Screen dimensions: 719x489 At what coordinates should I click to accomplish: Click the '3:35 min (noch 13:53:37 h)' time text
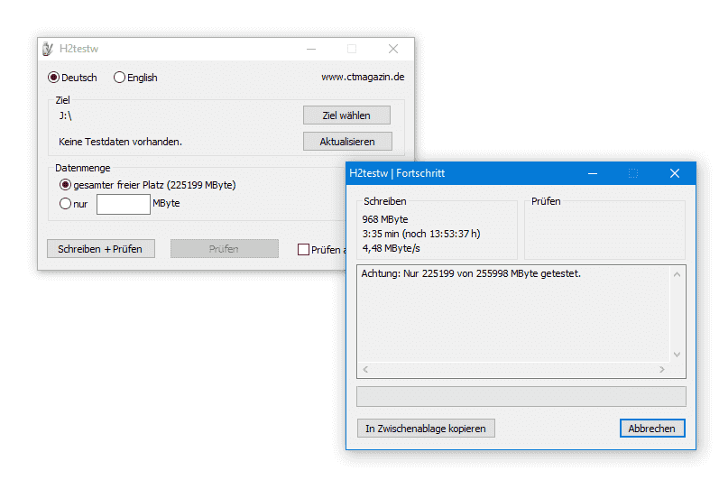pyautogui.click(x=421, y=234)
